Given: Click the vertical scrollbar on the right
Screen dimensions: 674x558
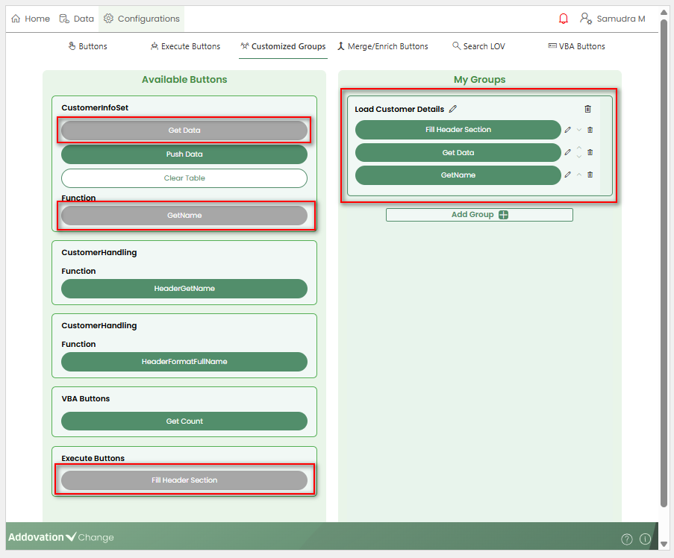Looking at the screenshot, I should coord(664,261).
